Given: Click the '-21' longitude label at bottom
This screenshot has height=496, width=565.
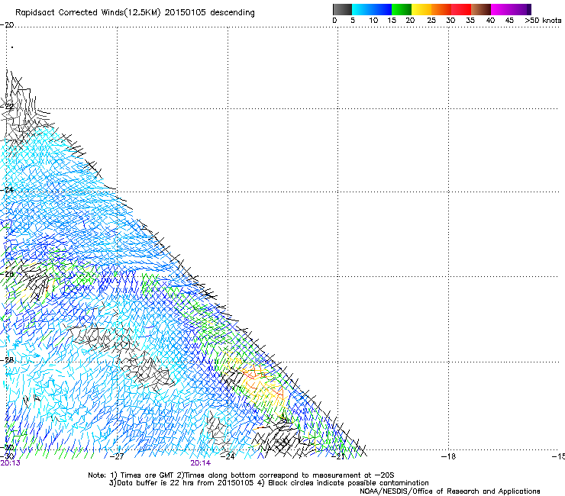Looking at the screenshot, I should pos(337,456).
